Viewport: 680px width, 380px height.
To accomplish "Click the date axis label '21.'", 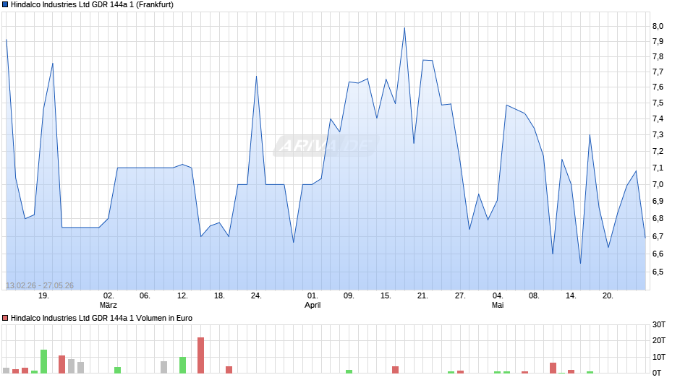I will pos(423,295).
